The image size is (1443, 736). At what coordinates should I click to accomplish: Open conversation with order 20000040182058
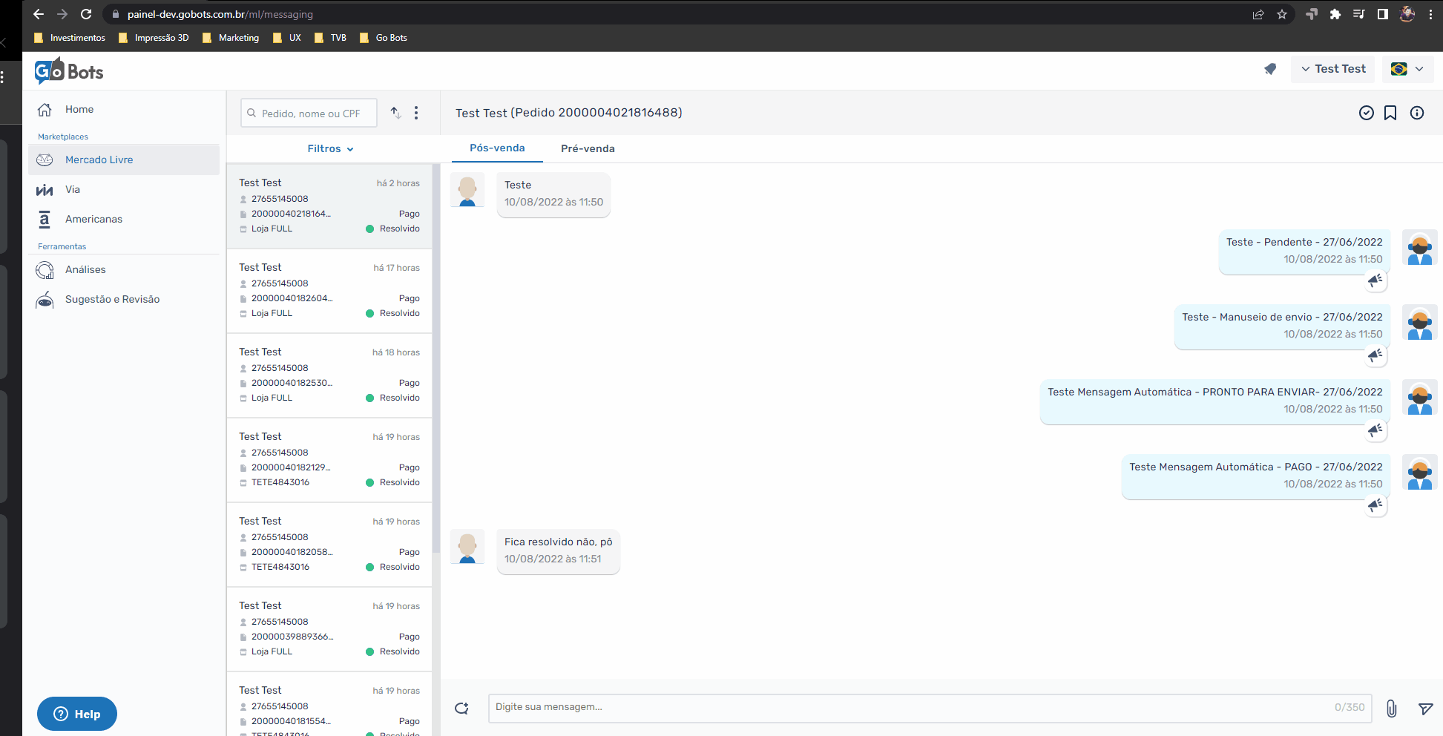click(x=329, y=545)
